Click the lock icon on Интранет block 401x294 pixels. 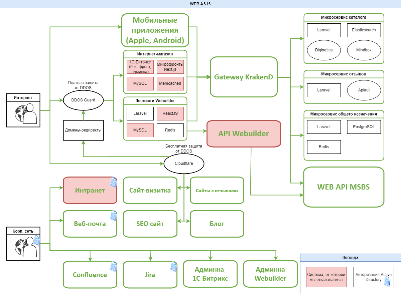113,182
